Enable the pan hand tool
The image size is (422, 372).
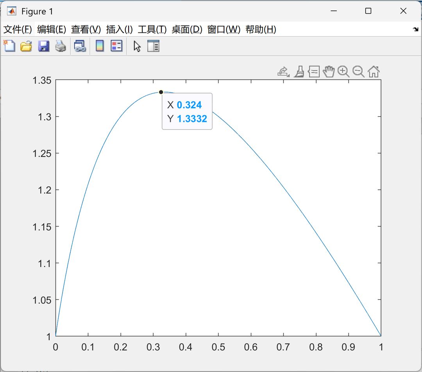tap(329, 72)
